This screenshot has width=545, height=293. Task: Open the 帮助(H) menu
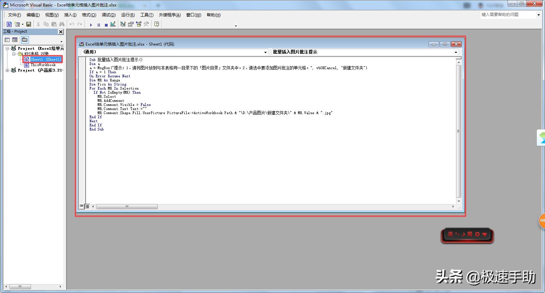(x=214, y=15)
